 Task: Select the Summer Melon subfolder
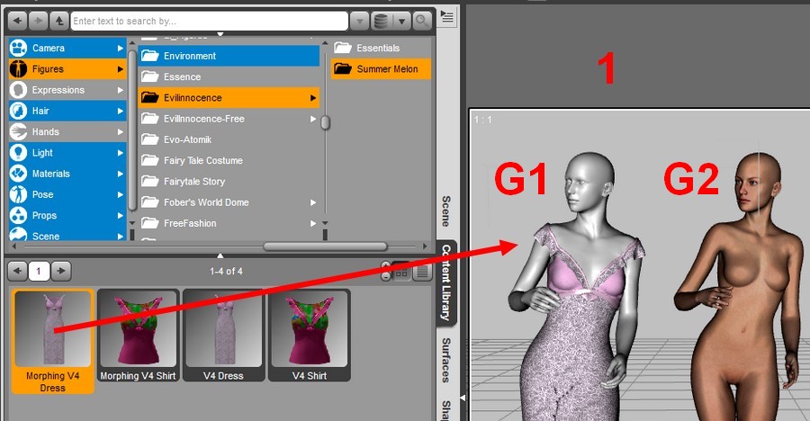tap(381, 68)
